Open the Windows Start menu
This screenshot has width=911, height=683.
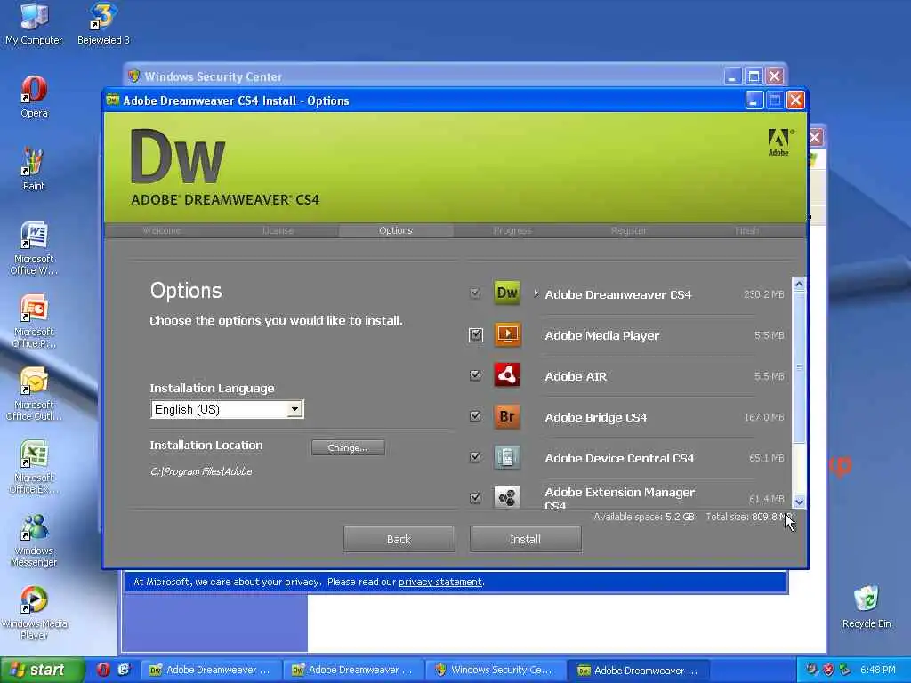point(41,670)
